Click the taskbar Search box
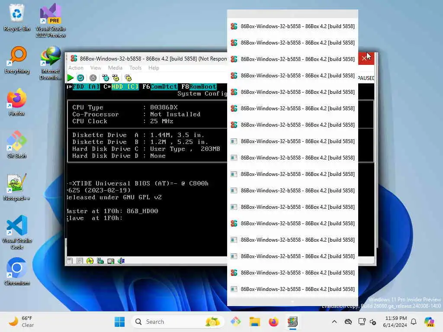The width and height of the screenshot is (443, 332). pos(177,322)
